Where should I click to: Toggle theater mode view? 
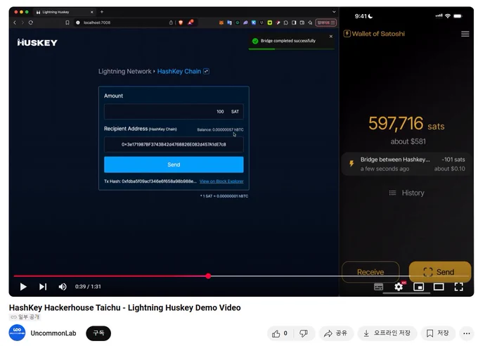point(439,287)
